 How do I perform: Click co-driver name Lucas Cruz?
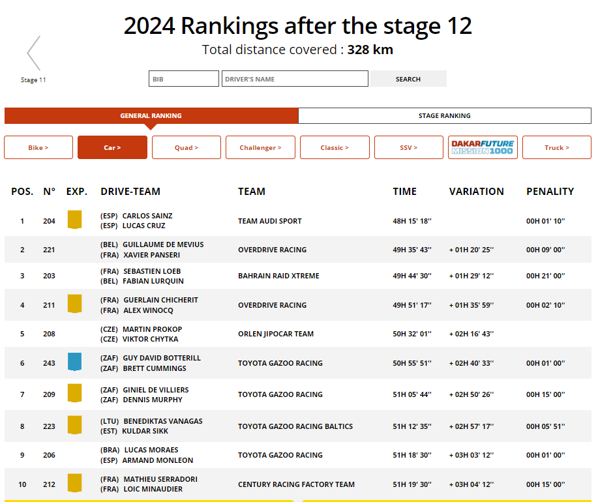(143, 226)
